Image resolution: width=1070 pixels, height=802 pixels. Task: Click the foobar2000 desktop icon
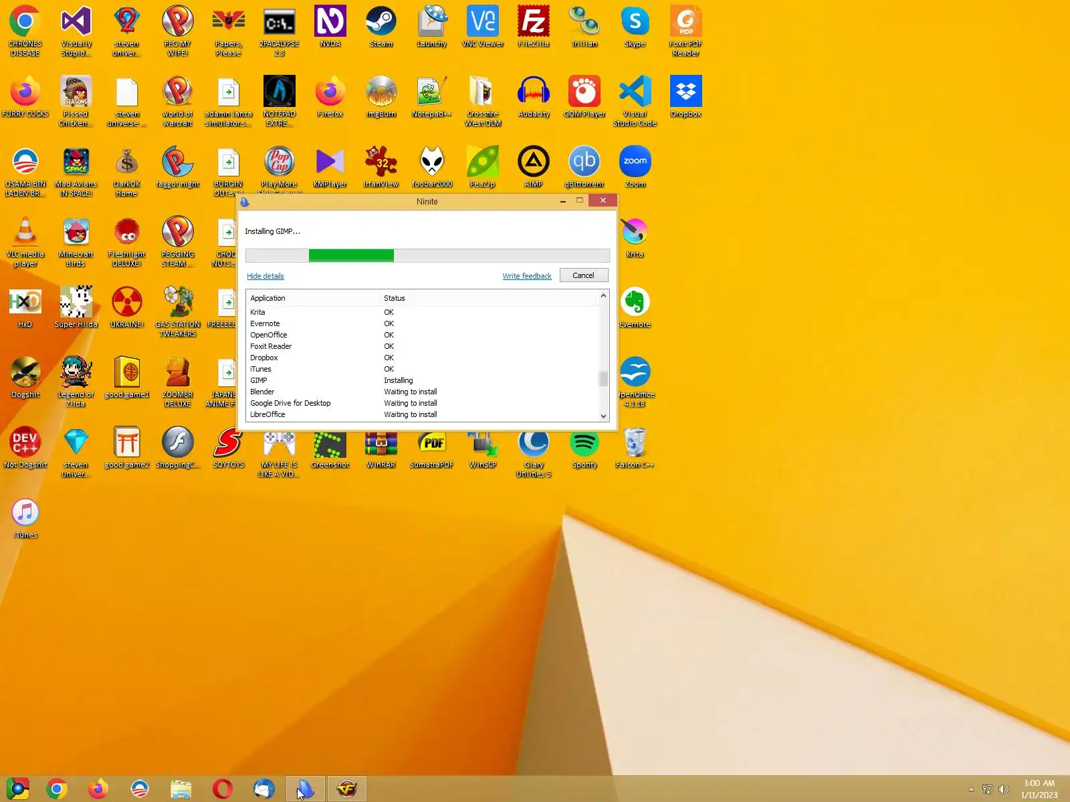point(432,167)
